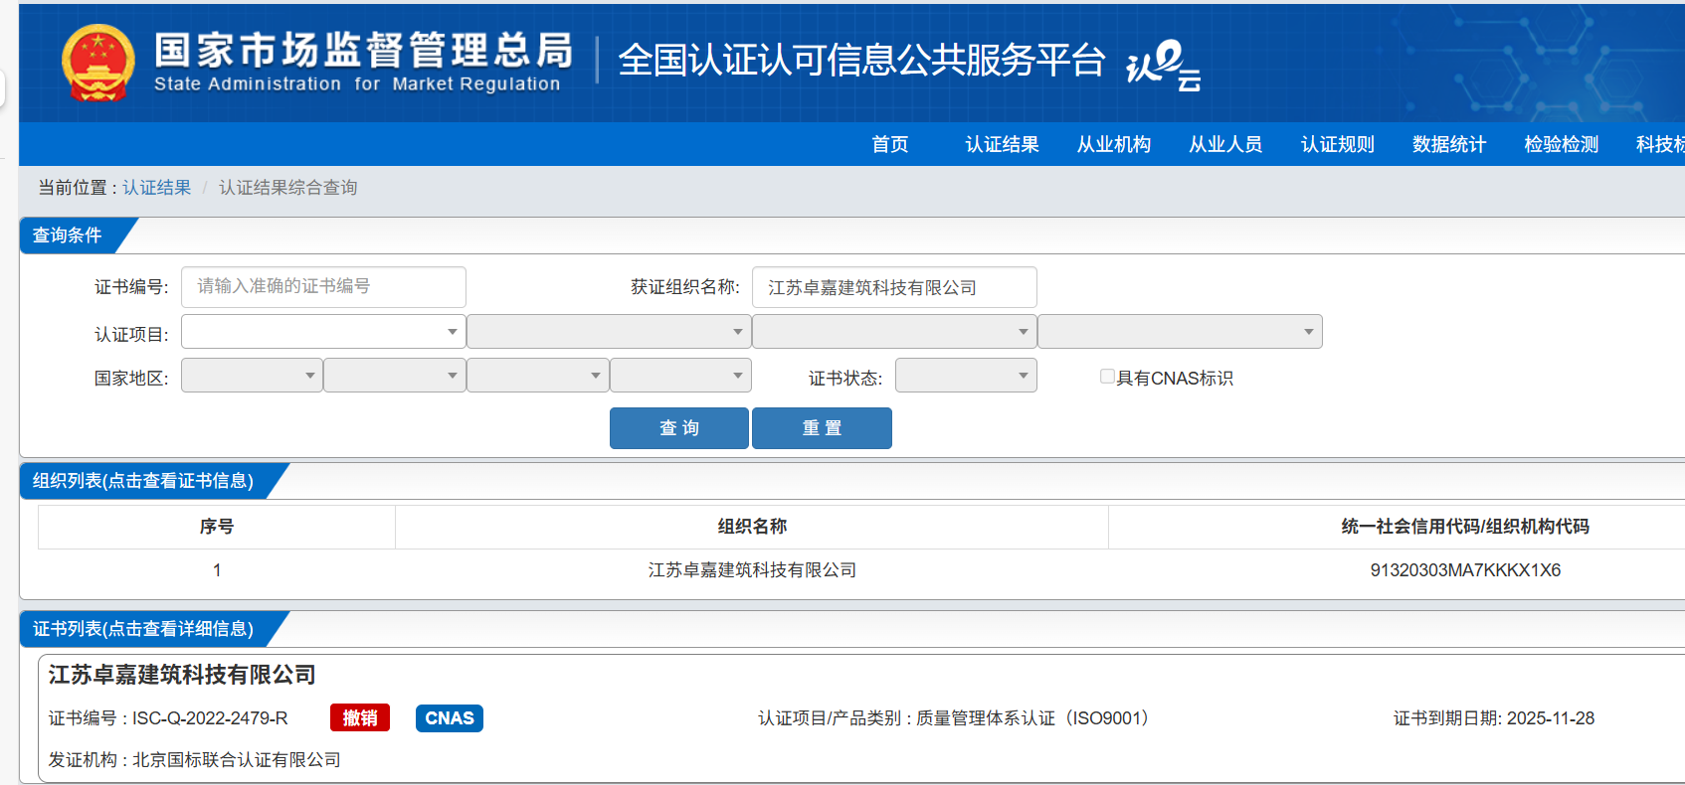
Task: Open 认证结果 in the navigation bar
Action: [1002, 145]
